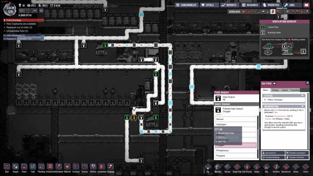
Task: Select the Harvest tool
Action: click(x=227, y=168)
